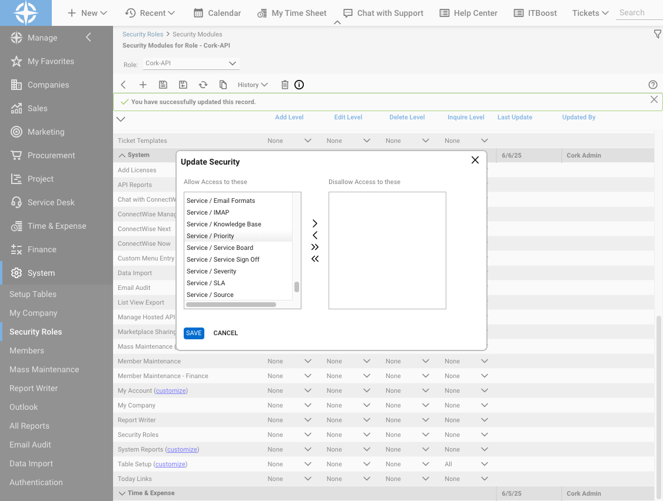663x501 pixels.
Task: Open ITBoost
Action: click(x=535, y=13)
